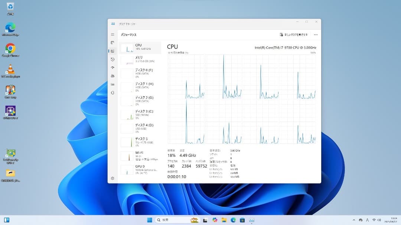This screenshot has height=225, width=401.
Task: Open the Services view
Action: [x=113, y=92]
